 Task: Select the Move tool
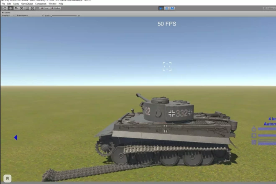point(10,8)
